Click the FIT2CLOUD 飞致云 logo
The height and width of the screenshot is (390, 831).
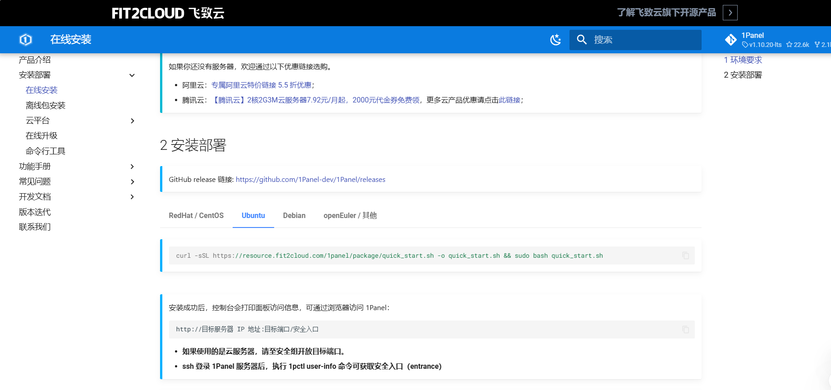click(168, 13)
